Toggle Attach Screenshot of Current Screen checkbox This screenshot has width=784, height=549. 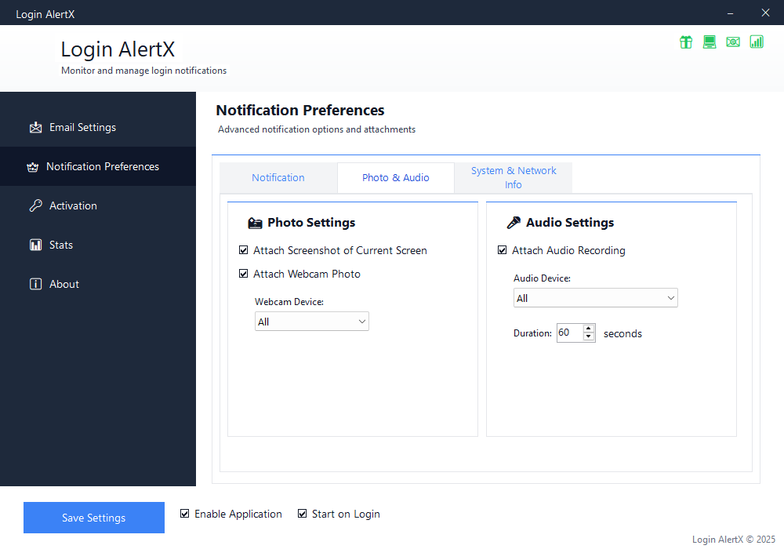[244, 250]
